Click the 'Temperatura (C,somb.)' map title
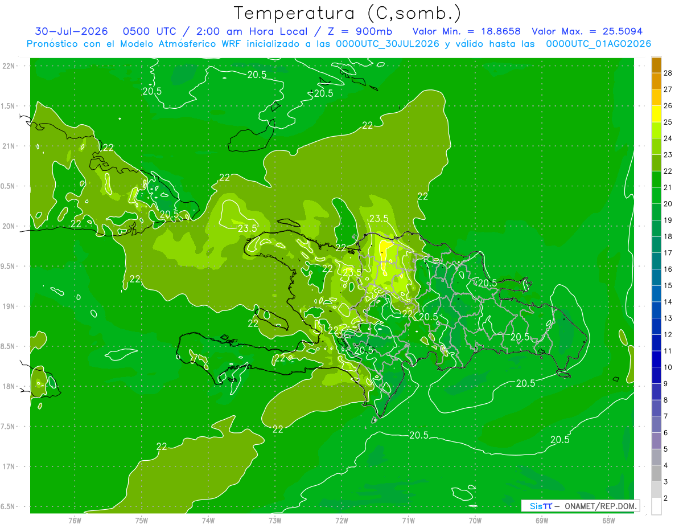The height and width of the screenshot is (528, 683). pos(347,14)
